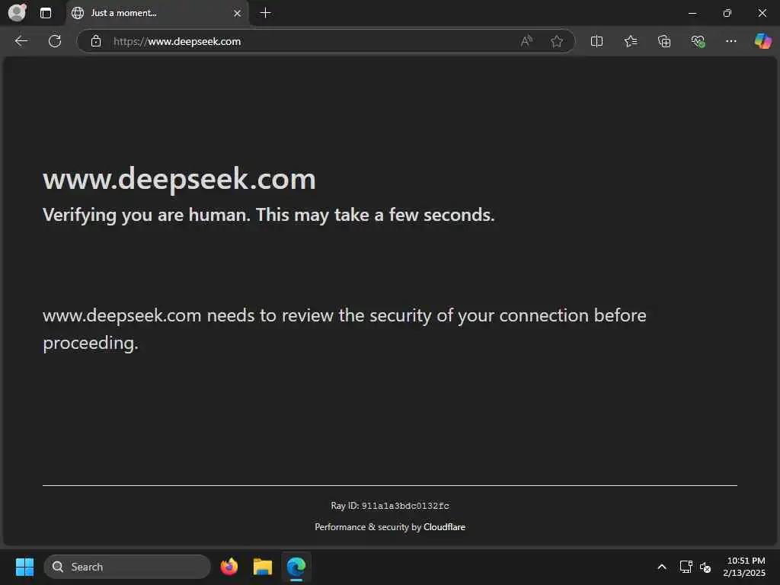
Task: Show hidden system tray icons
Action: [x=662, y=567]
